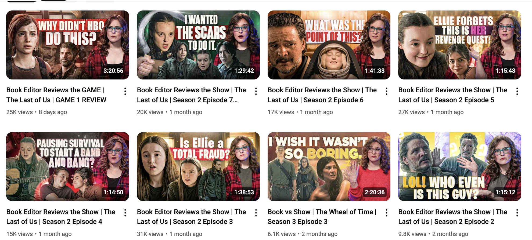
Task: Open the Last of Us Season 2 Episode 3 title
Action: (x=192, y=217)
